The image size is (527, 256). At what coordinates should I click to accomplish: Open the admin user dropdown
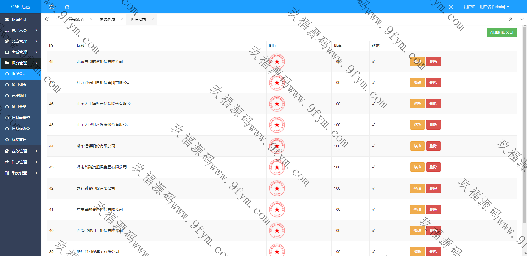click(x=486, y=7)
